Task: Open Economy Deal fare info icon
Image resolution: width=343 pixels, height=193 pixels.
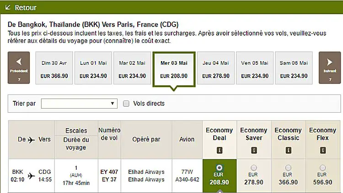Action: (x=220, y=150)
